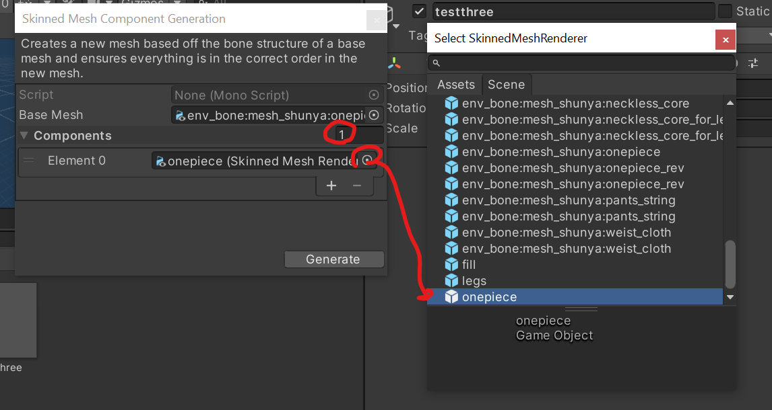
Task: Click the None (Mono Script) field
Action: click(x=277, y=95)
